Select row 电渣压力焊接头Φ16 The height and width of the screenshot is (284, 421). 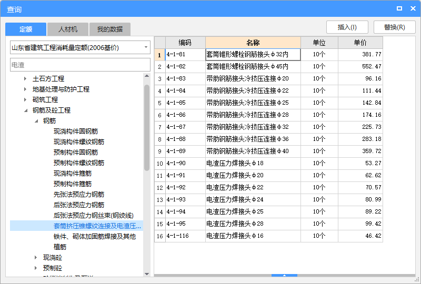(253, 236)
